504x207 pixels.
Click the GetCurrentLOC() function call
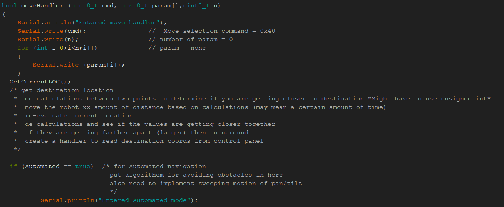(x=39, y=82)
